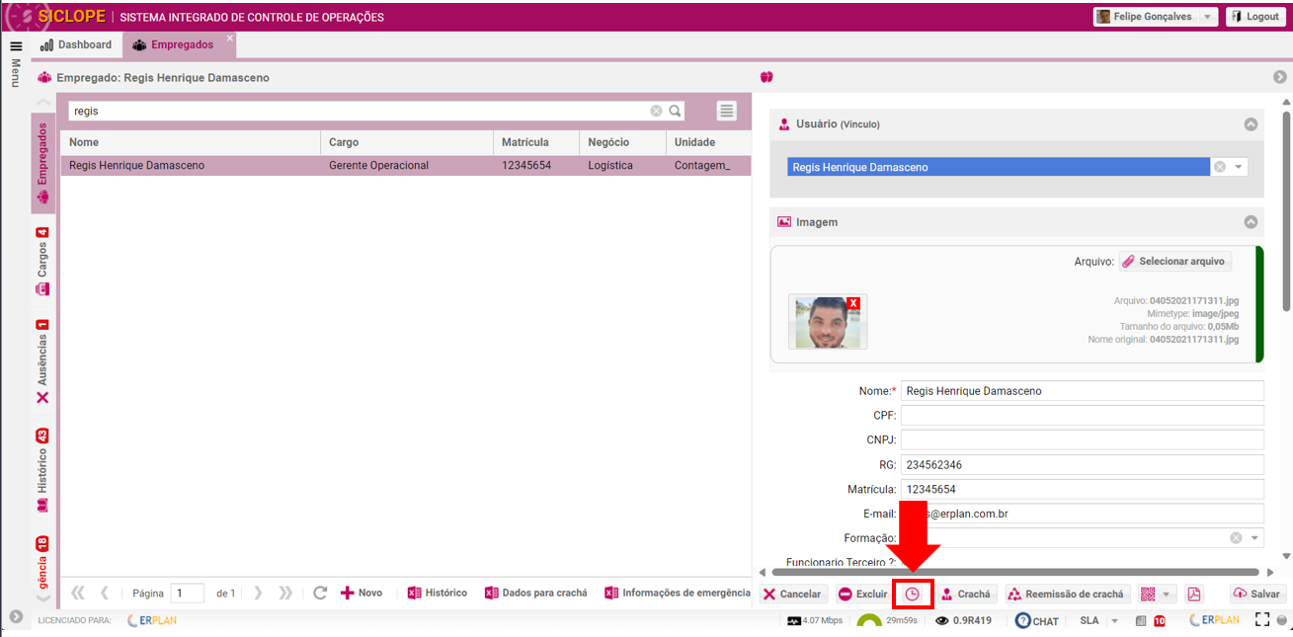
Task: Select the Empregados vertical side tab
Action: click(x=43, y=164)
